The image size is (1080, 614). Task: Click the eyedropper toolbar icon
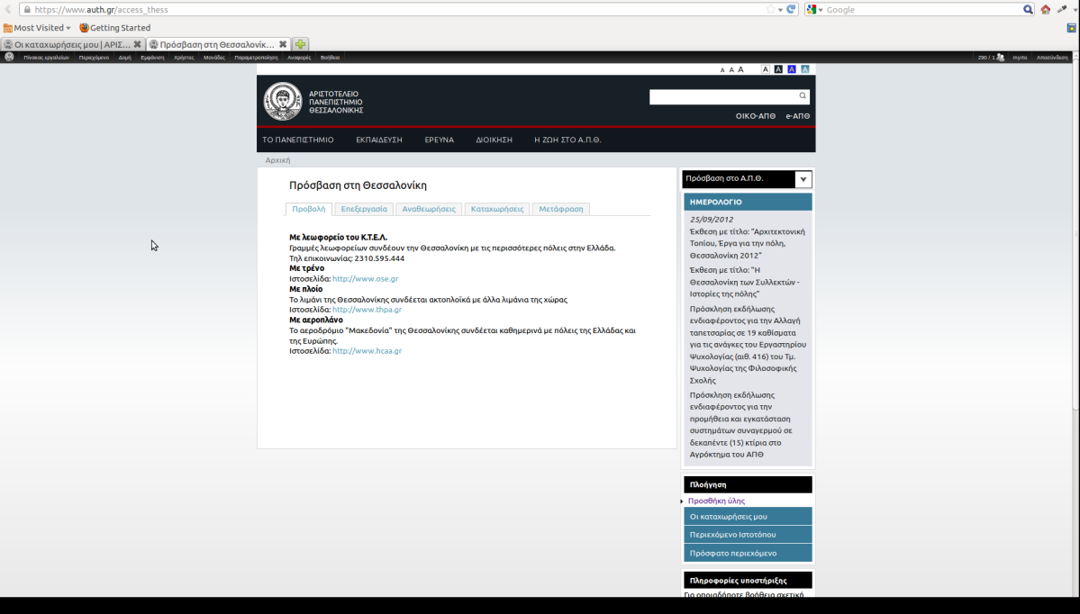click(x=1061, y=9)
